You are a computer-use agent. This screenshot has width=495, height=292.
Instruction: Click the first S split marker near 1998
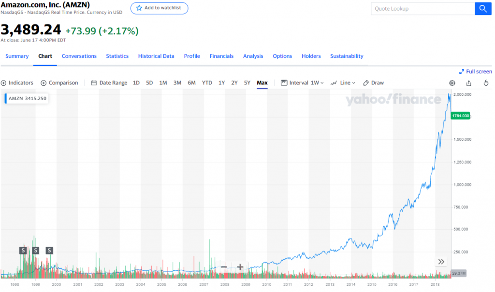click(23, 251)
